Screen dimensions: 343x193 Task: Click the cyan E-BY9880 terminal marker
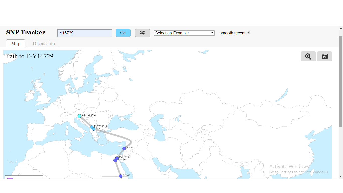(x=79, y=116)
